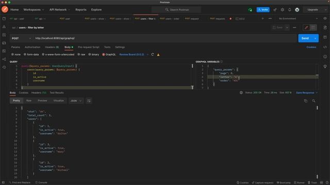Open the JSON format dropdown
The height and width of the screenshot is (185, 330).
(76, 101)
